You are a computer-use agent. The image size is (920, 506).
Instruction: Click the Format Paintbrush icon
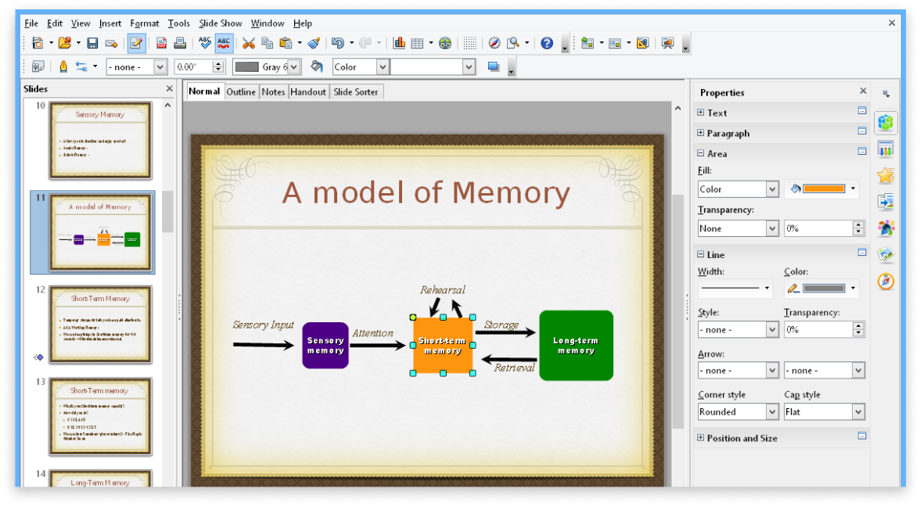click(x=314, y=44)
